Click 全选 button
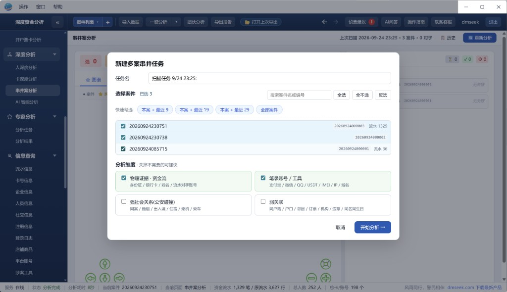Screen dimensions: 507x292 (342, 95)
